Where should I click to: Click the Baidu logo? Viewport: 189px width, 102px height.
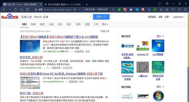coord(10,16)
